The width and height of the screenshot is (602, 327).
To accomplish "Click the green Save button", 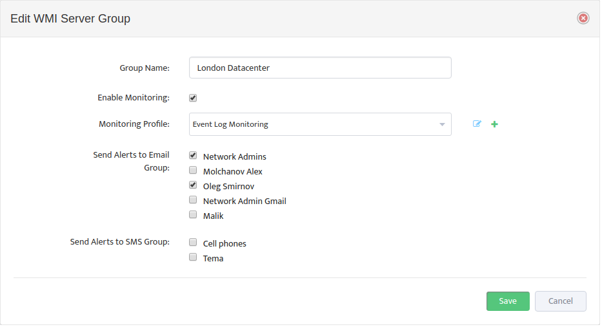I will tap(508, 301).
